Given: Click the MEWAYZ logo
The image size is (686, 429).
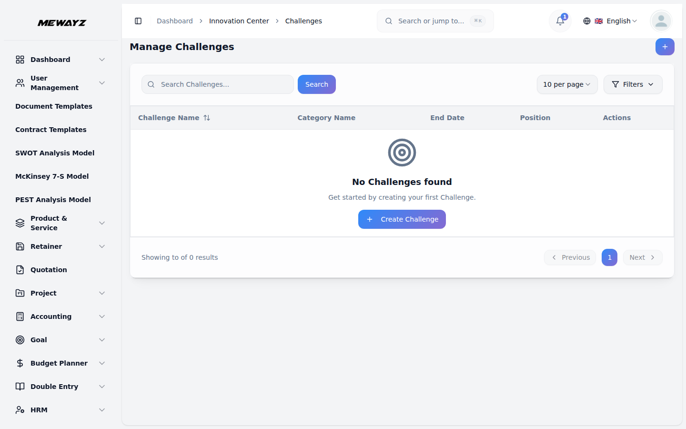Looking at the screenshot, I should 62,23.
